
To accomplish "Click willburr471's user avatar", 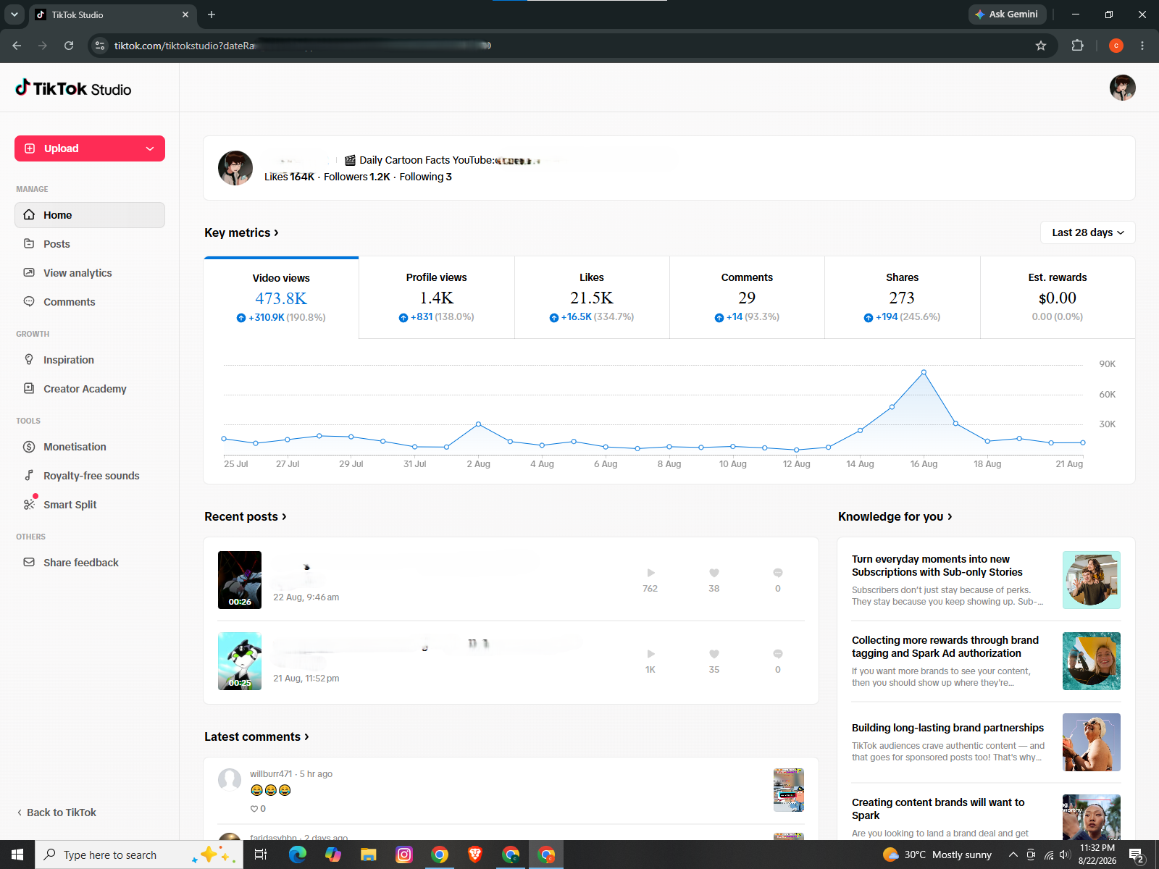I will pyautogui.click(x=230, y=780).
